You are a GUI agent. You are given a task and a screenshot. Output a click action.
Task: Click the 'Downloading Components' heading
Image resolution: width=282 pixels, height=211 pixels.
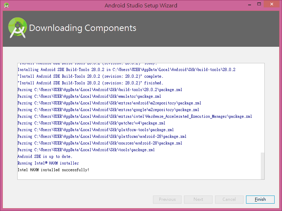tap(82, 28)
